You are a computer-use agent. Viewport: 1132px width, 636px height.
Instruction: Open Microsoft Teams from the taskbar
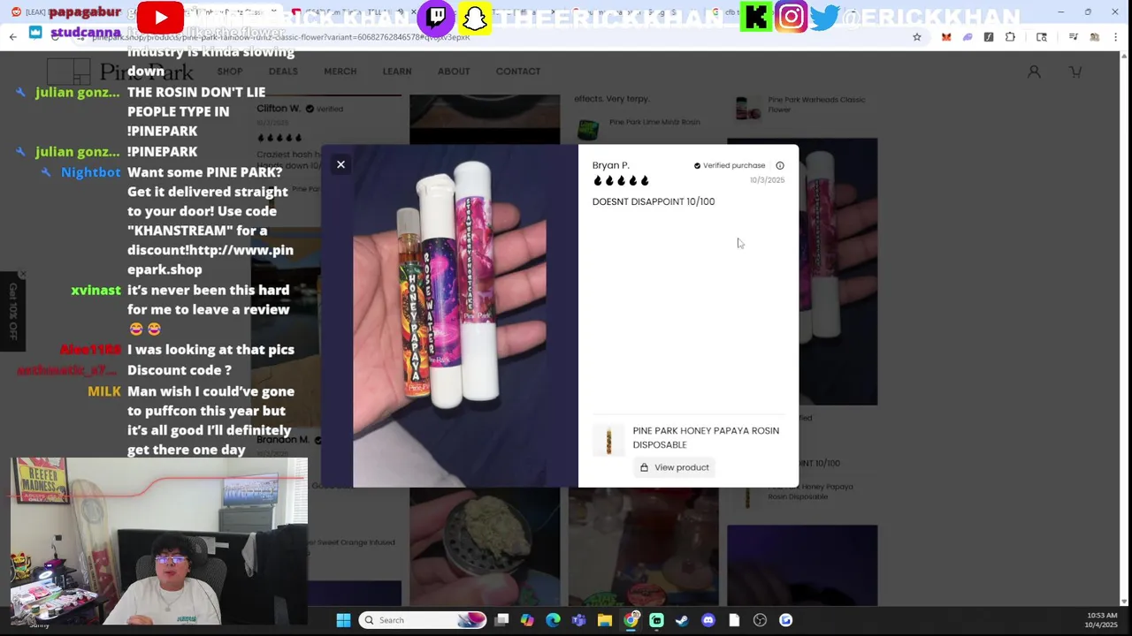pyautogui.click(x=578, y=620)
